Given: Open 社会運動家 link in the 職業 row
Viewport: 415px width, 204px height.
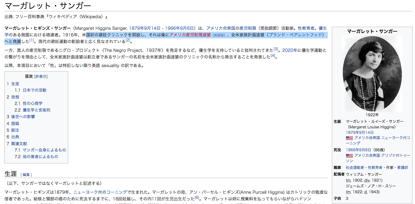Looking at the screenshot, I should (x=355, y=168).
